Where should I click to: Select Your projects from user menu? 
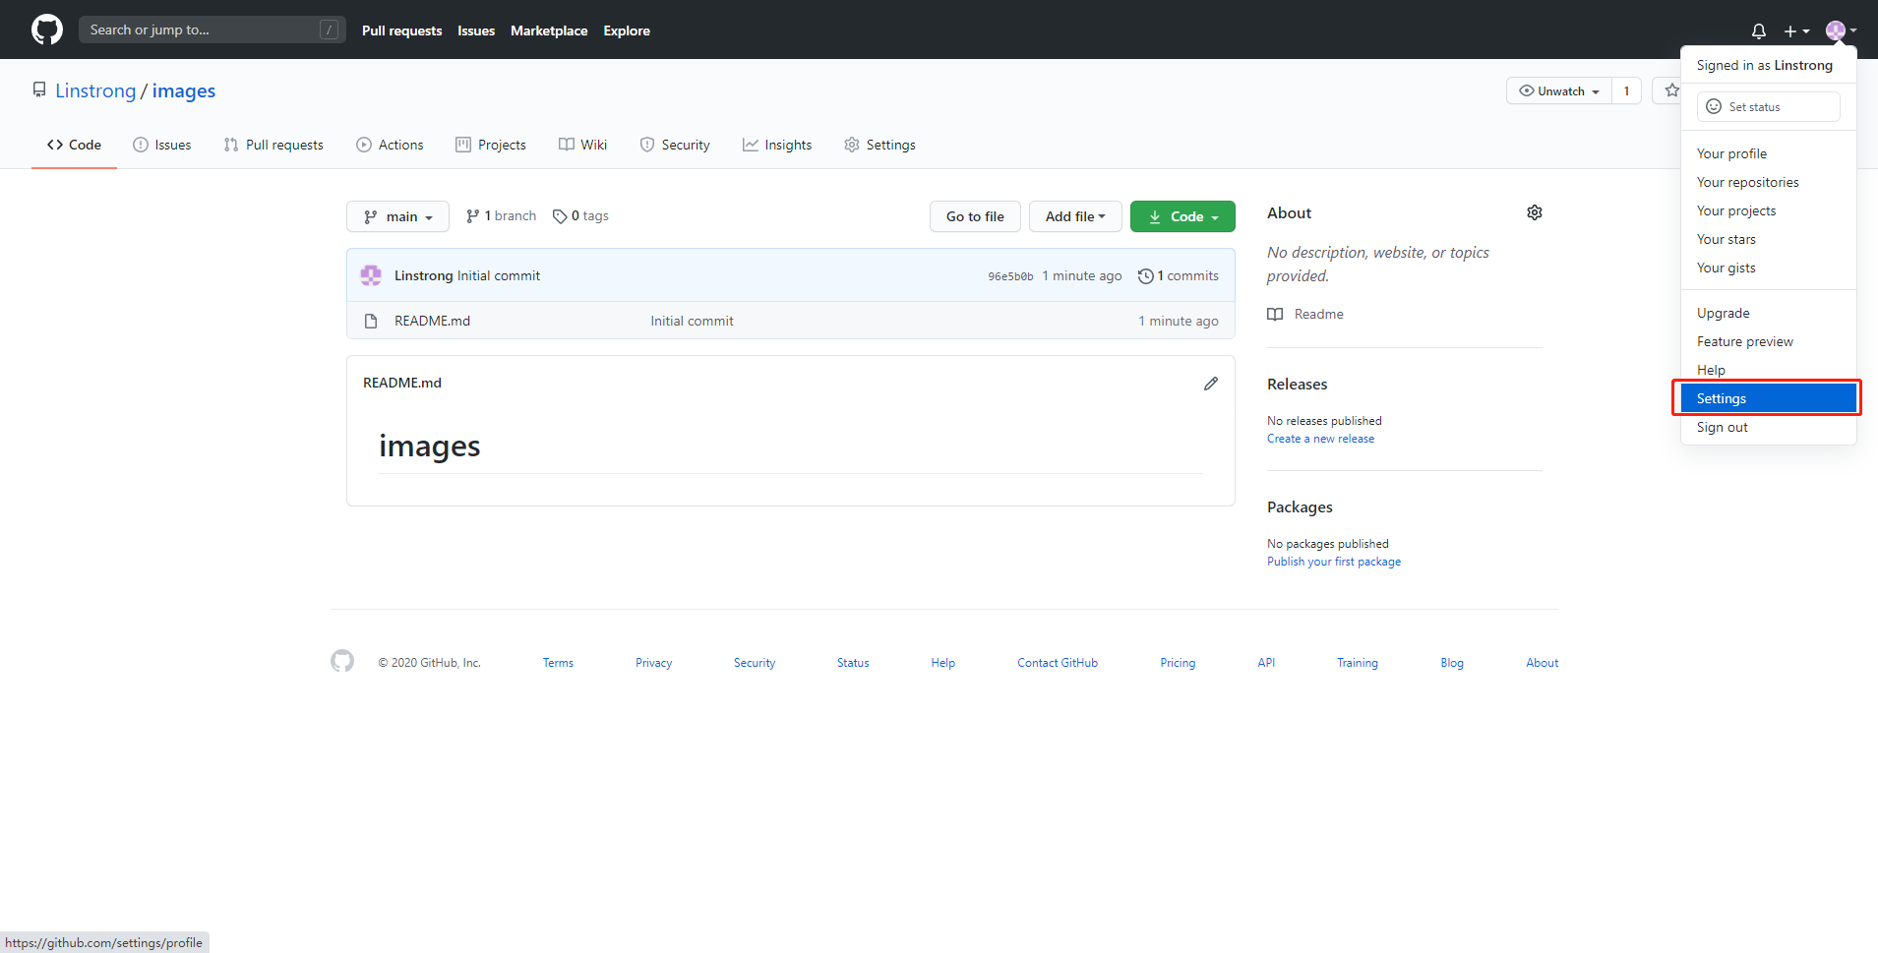(1769, 210)
